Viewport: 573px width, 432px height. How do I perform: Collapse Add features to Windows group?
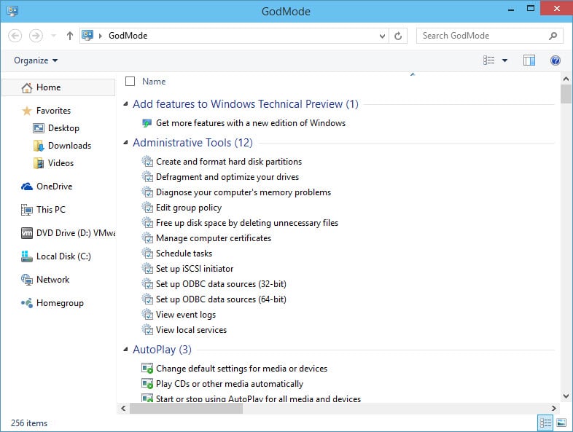point(125,104)
